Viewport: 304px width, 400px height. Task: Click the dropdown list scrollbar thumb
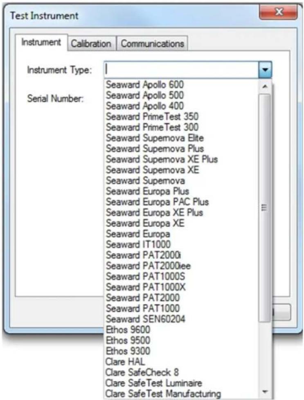pyautogui.click(x=265, y=208)
